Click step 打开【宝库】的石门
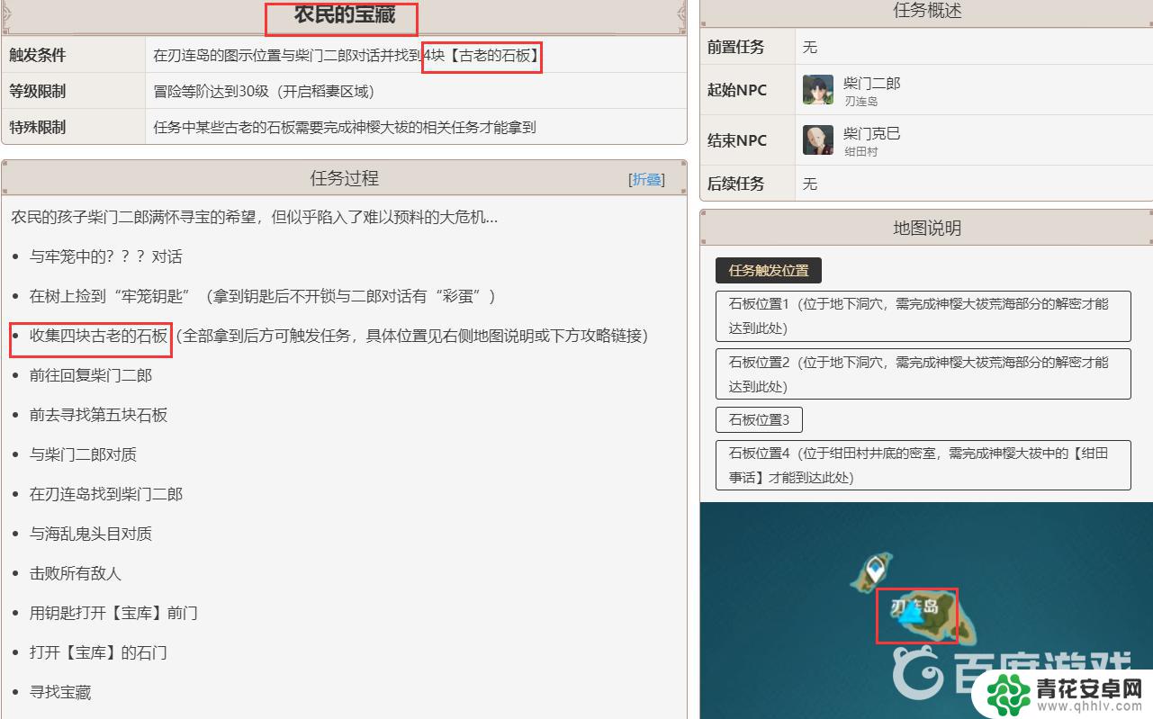Viewport: 1153px width, 719px height. pos(98,652)
